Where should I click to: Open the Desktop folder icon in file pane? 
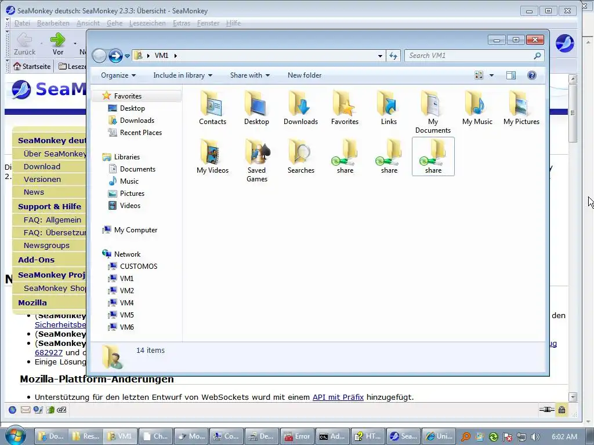click(256, 108)
